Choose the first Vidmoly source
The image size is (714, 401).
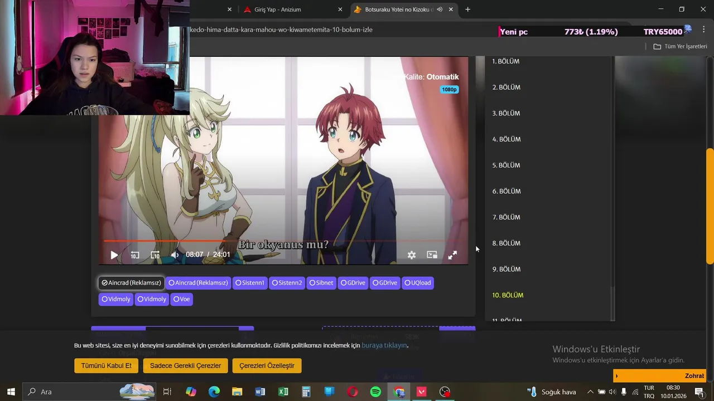(116, 299)
